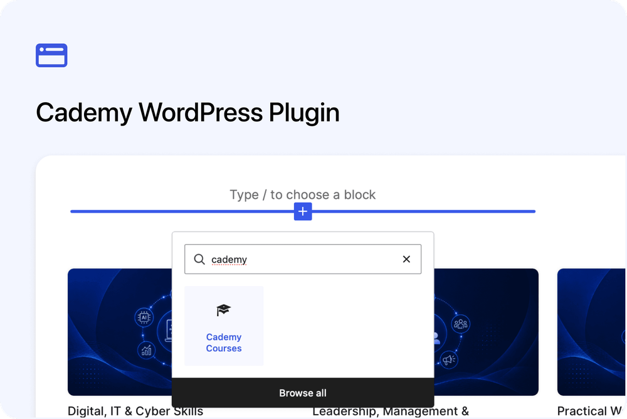Clear the cademy search with X icon
This screenshot has height=419, width=627.
coord(406,259)
